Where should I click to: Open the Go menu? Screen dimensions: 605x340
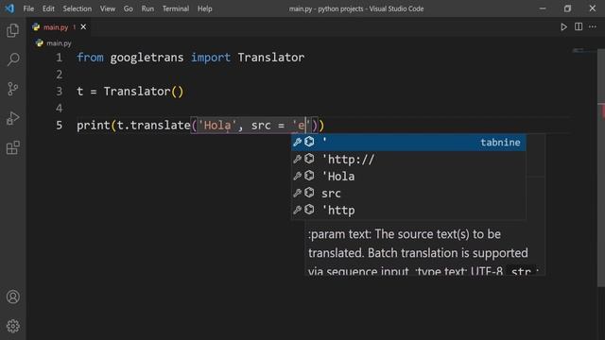(129, 8)
